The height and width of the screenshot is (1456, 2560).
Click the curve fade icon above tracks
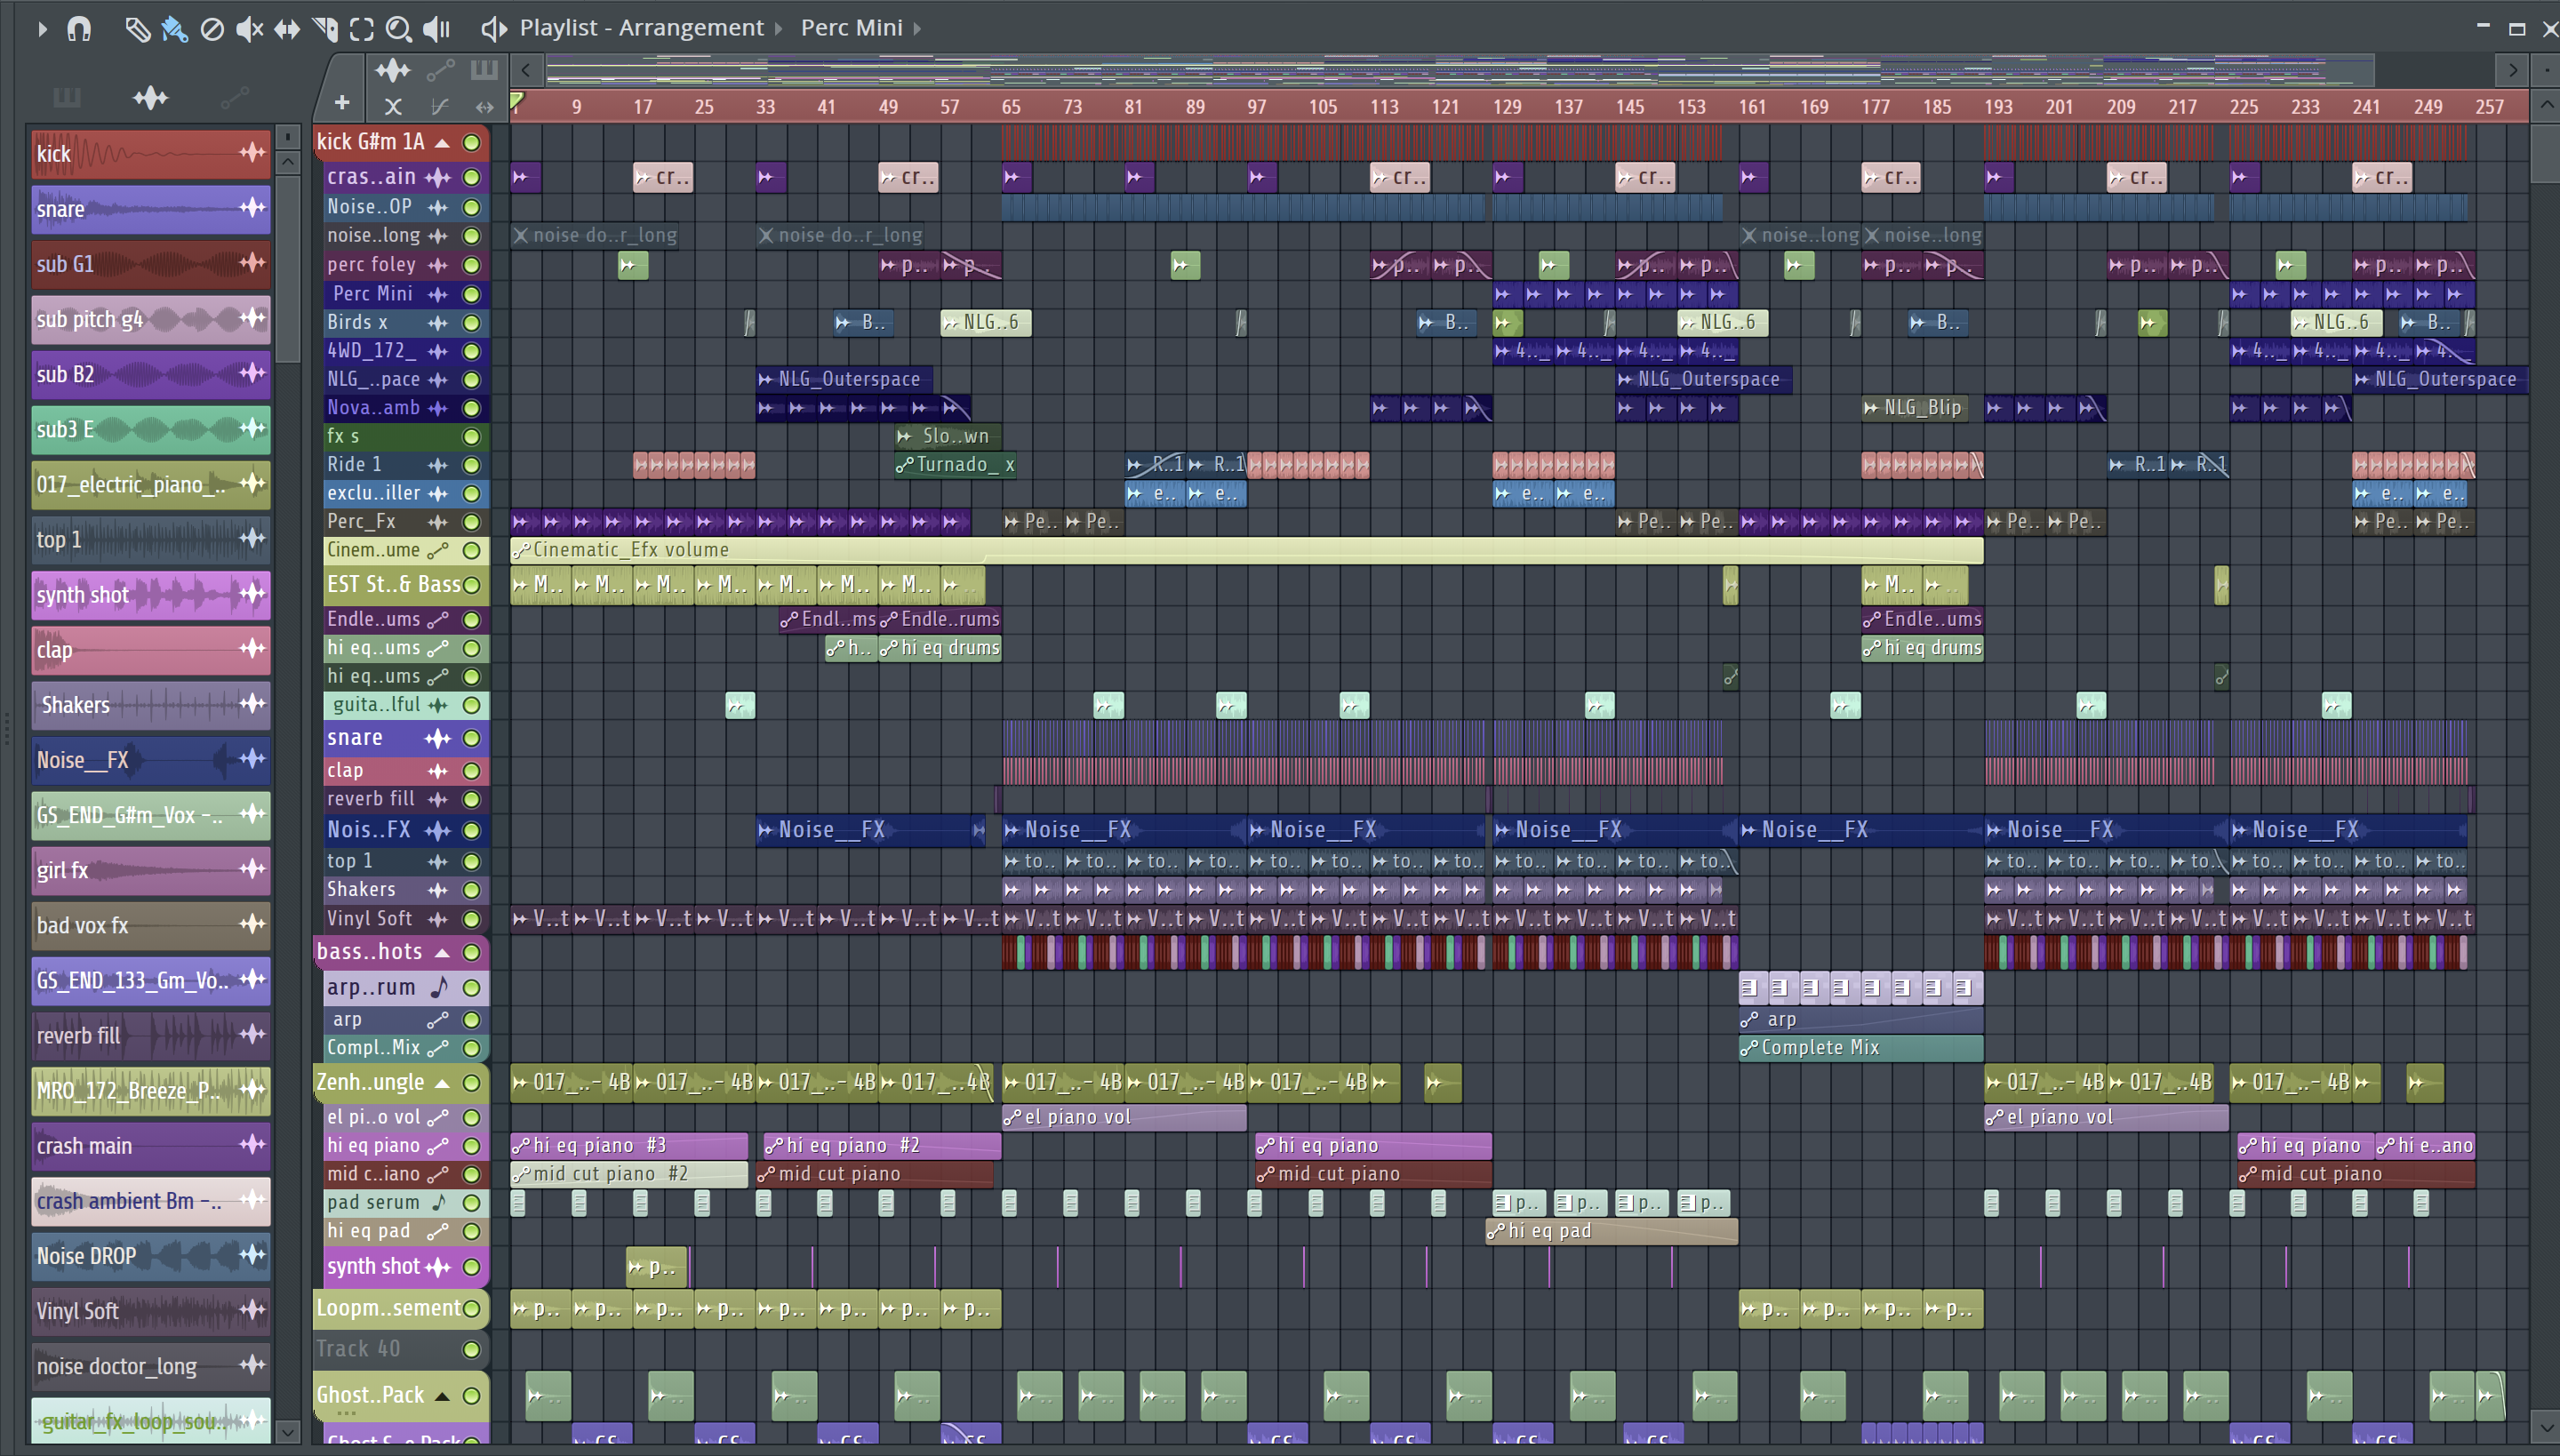tap(439, 106)
